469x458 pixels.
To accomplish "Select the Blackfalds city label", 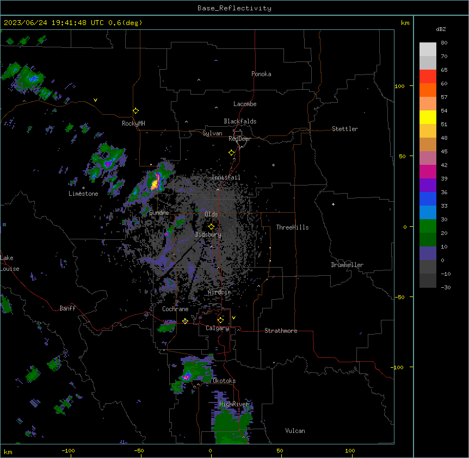I will click(240, 121).
